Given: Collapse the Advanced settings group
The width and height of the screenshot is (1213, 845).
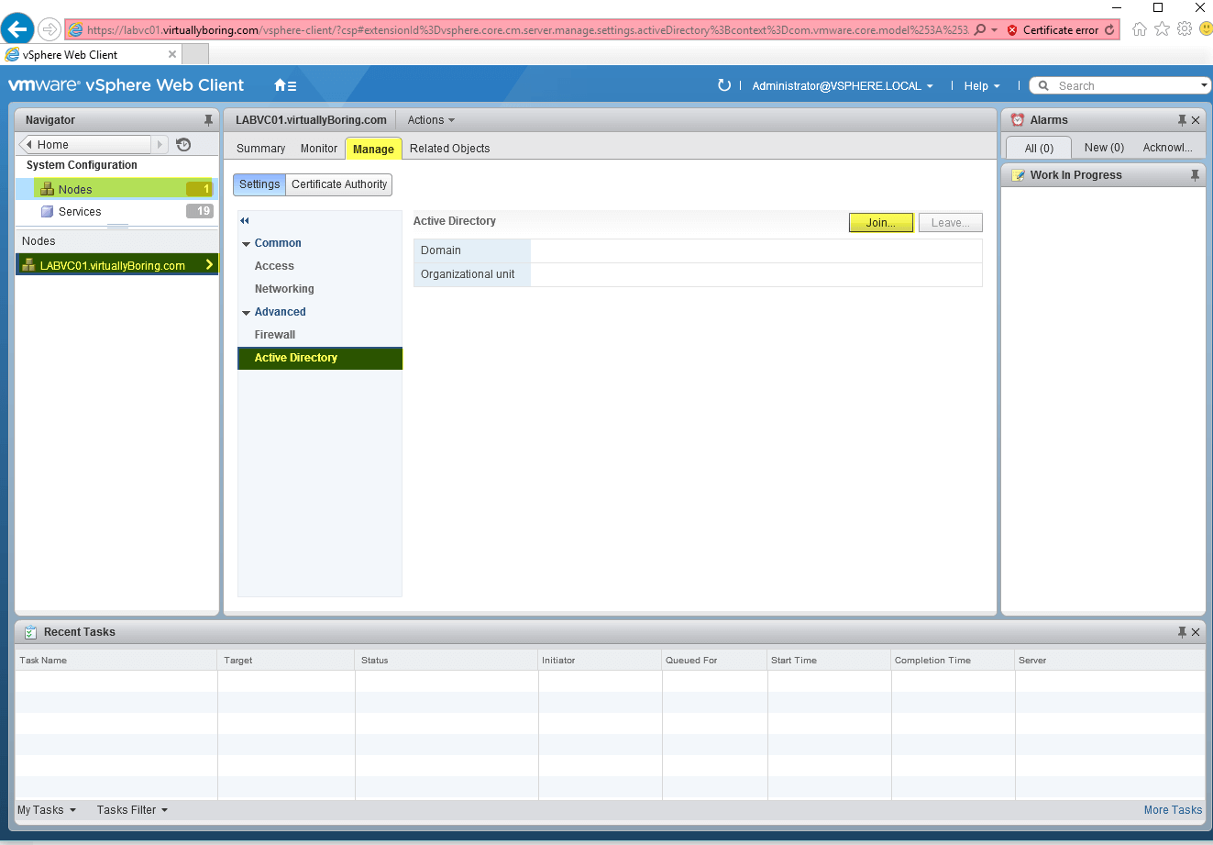Looking at the screenshot, I should [x=246, y=313].
